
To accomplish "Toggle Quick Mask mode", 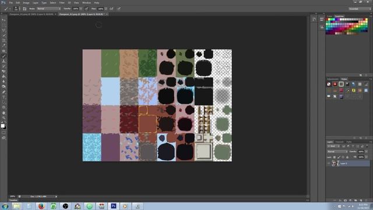I will pos(3,132).
